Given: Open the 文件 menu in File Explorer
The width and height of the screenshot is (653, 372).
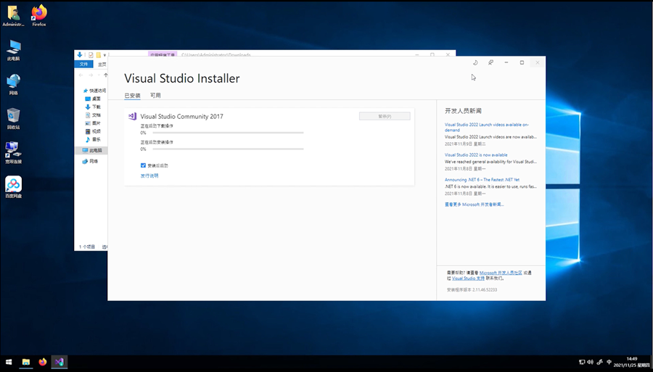Looking at the screenshot, I should click(x=83, y=64).
